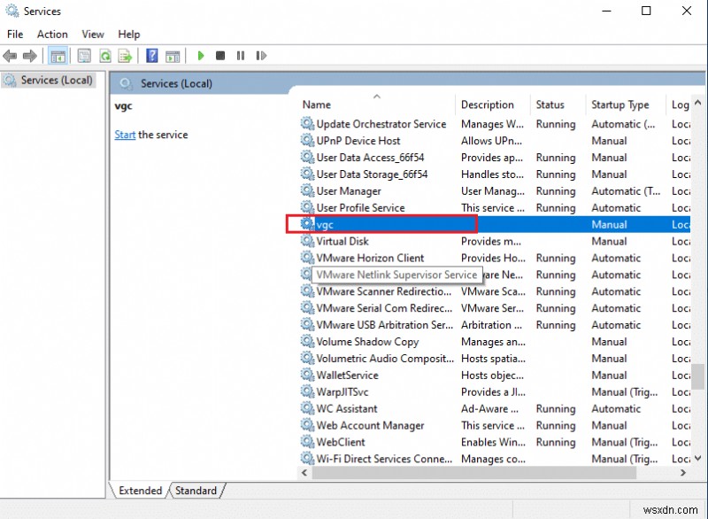The width and height of the screenshot is (708, 519).
Task: Switch to the Standard tab
Action: point(196,491)
